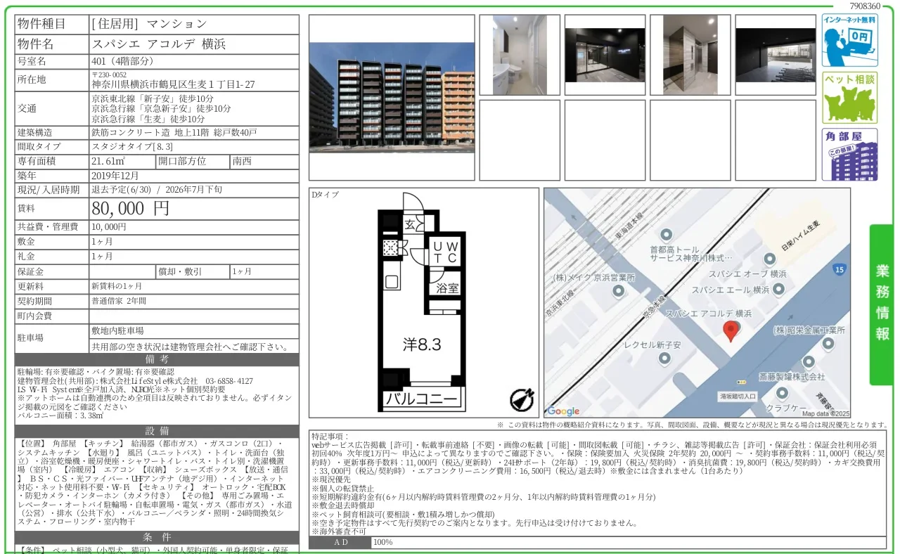Click route 15 shield on the map
This screenshot has width=900, height=554.
839,269
